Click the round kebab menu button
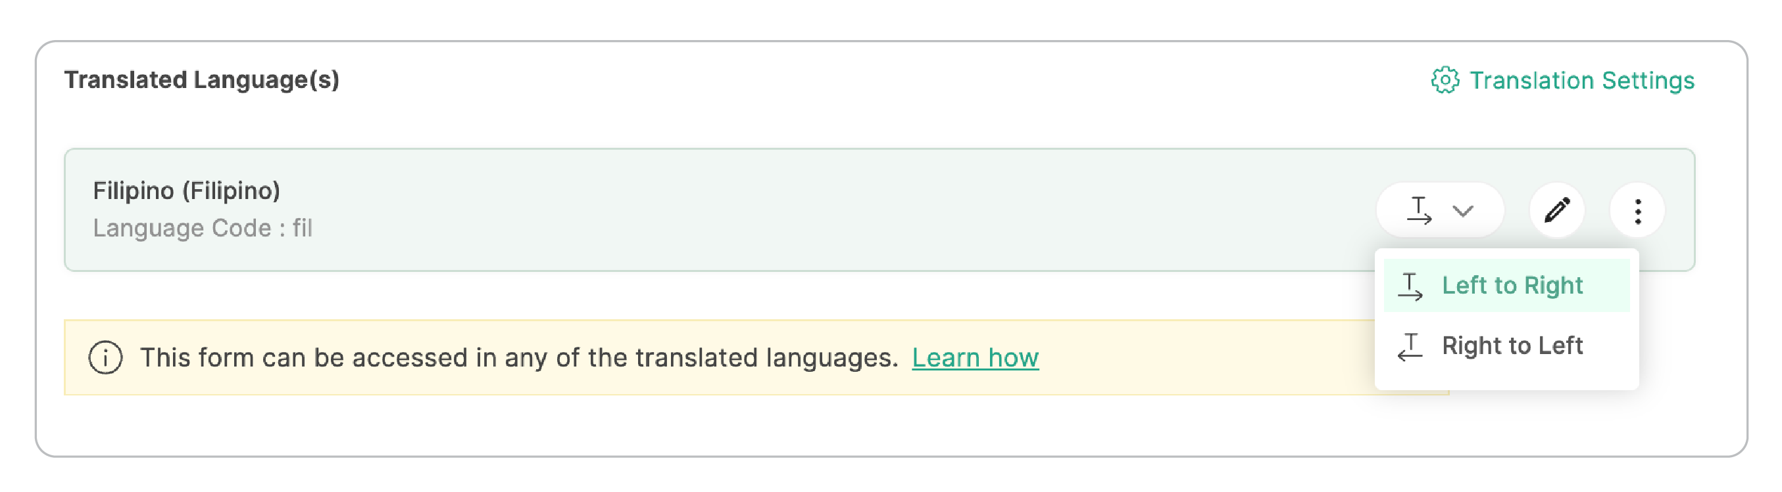This screenshot has height=492, width=1782. click(x=1637, y=211)
